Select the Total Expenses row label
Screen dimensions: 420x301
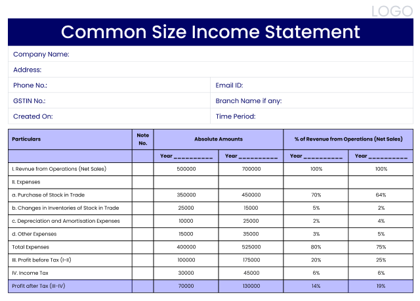tap(31, 247)
